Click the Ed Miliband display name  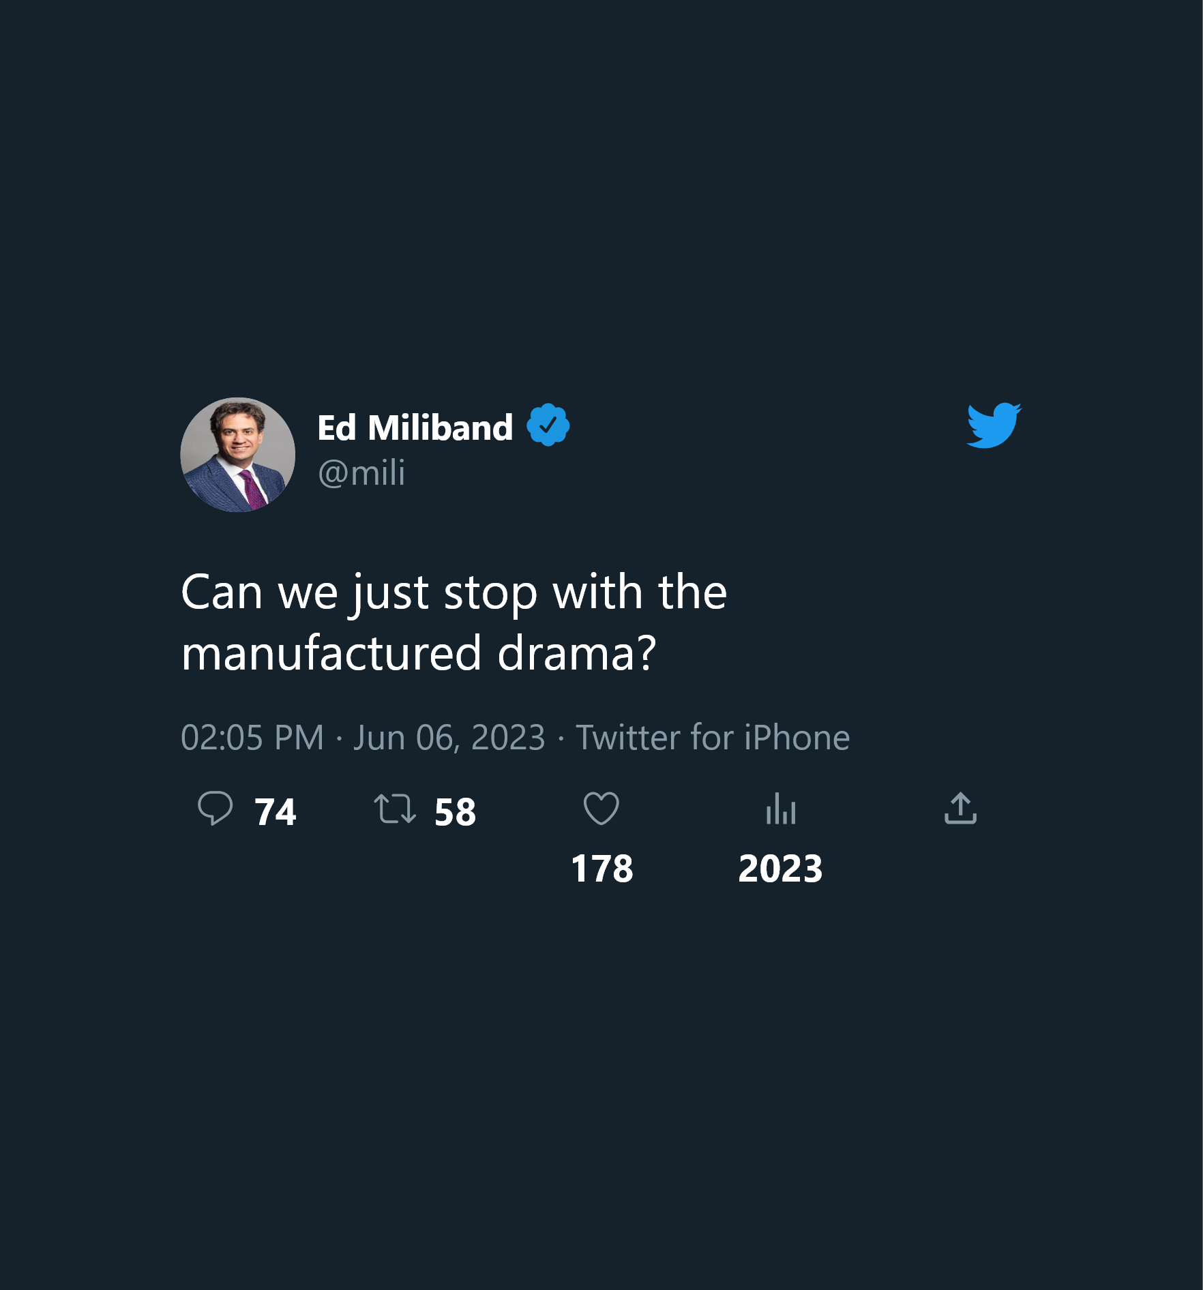coord(415,428)
